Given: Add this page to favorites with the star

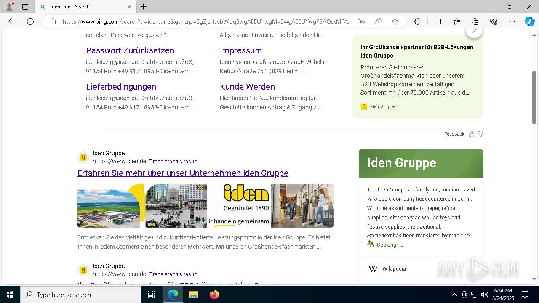Looking at the screenshot, I should [395, 21].
